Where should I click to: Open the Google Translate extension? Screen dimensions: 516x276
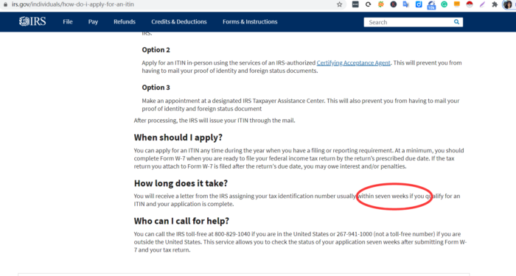tap(405, 4)
